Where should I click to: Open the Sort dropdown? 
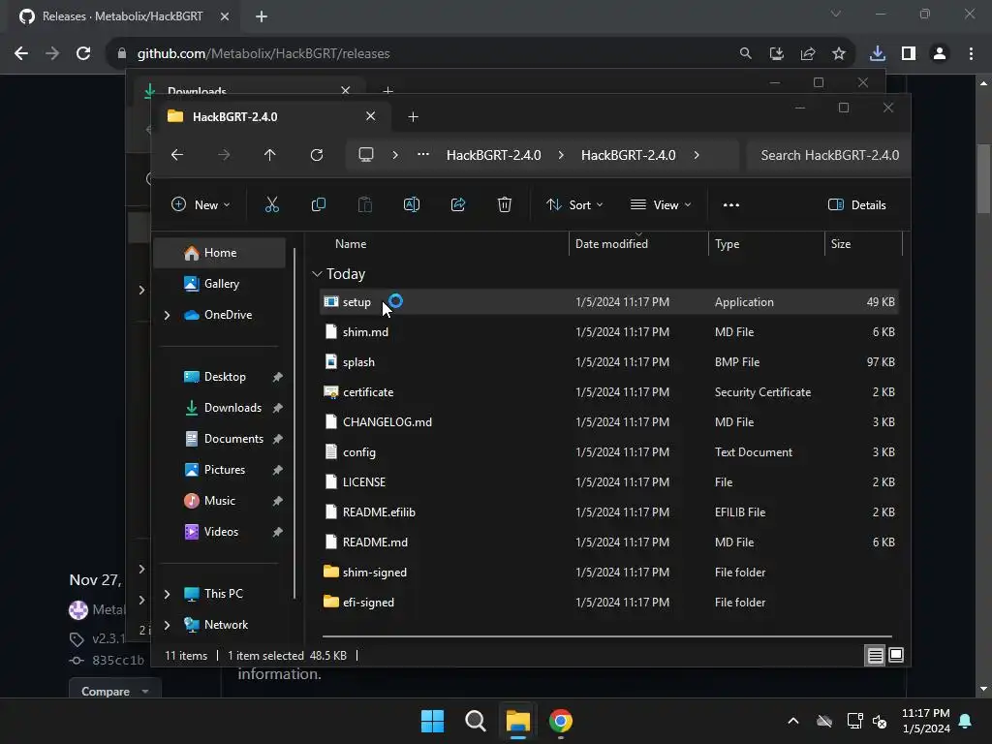574,205
